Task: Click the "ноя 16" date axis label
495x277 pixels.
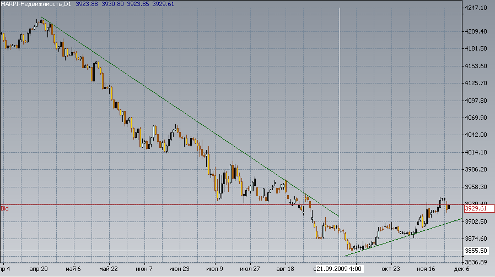Action: pyautogui.click(x=426, y=269)
